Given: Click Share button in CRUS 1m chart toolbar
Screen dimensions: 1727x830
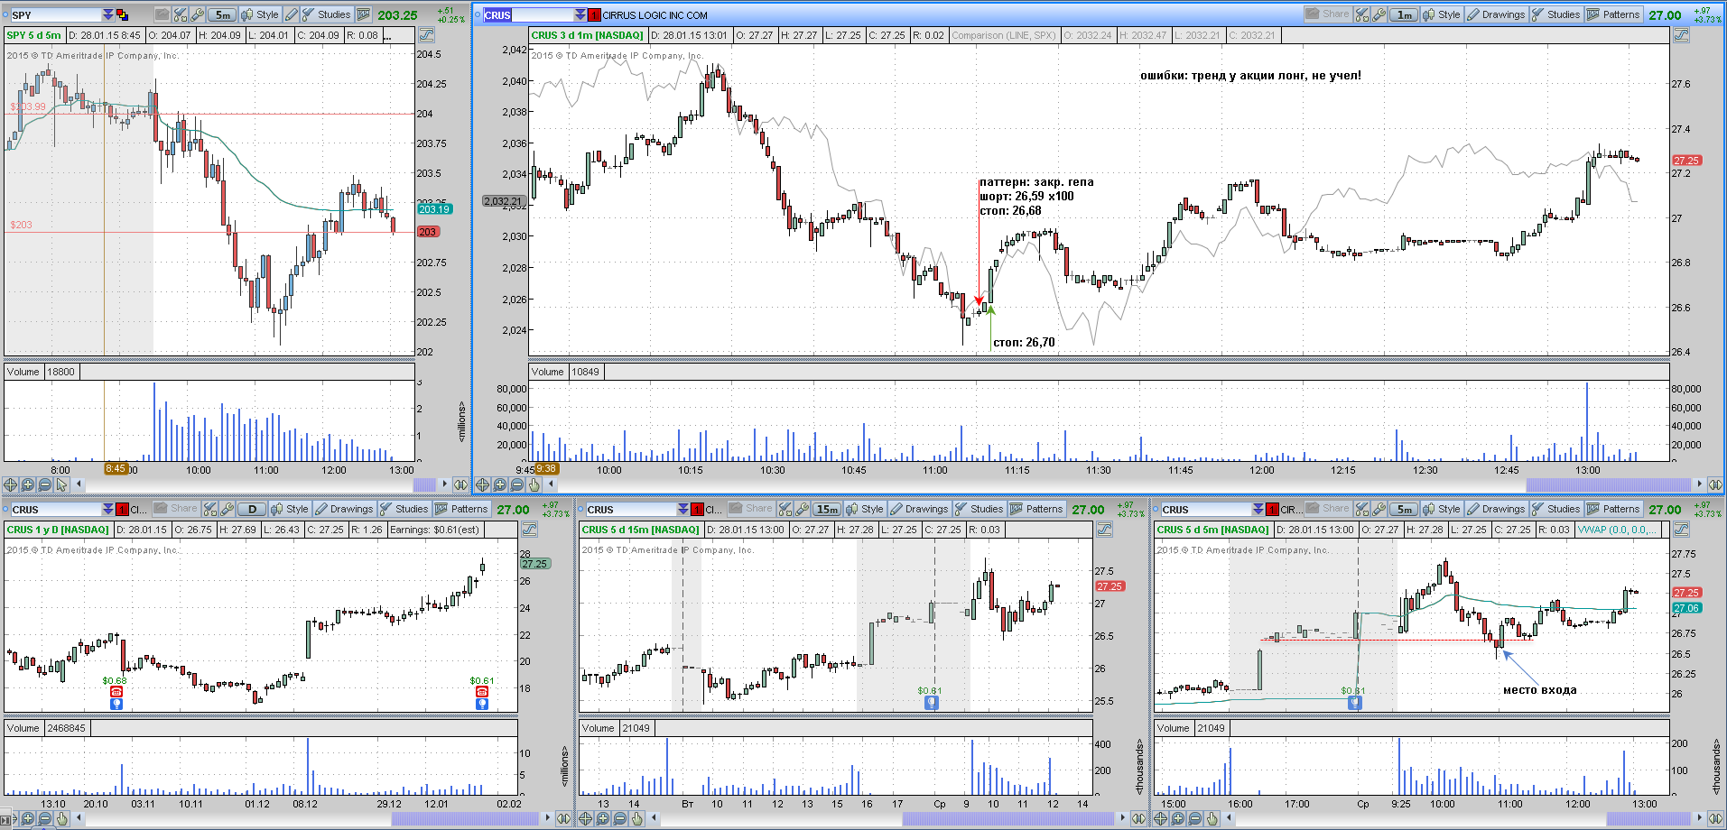Looking at the screenshot, I should click(1328, 14).
